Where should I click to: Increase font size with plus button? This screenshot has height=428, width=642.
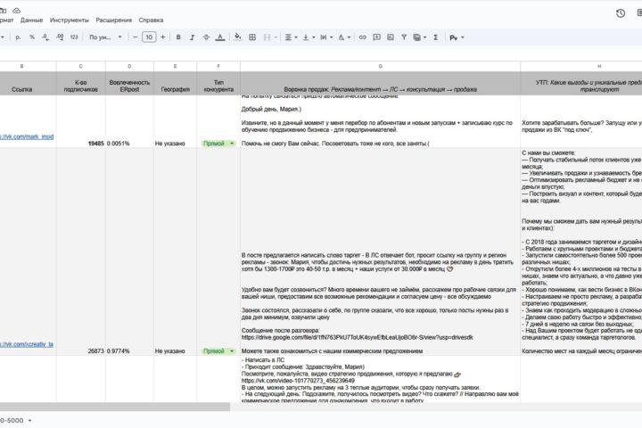click(x=163, y=37)
